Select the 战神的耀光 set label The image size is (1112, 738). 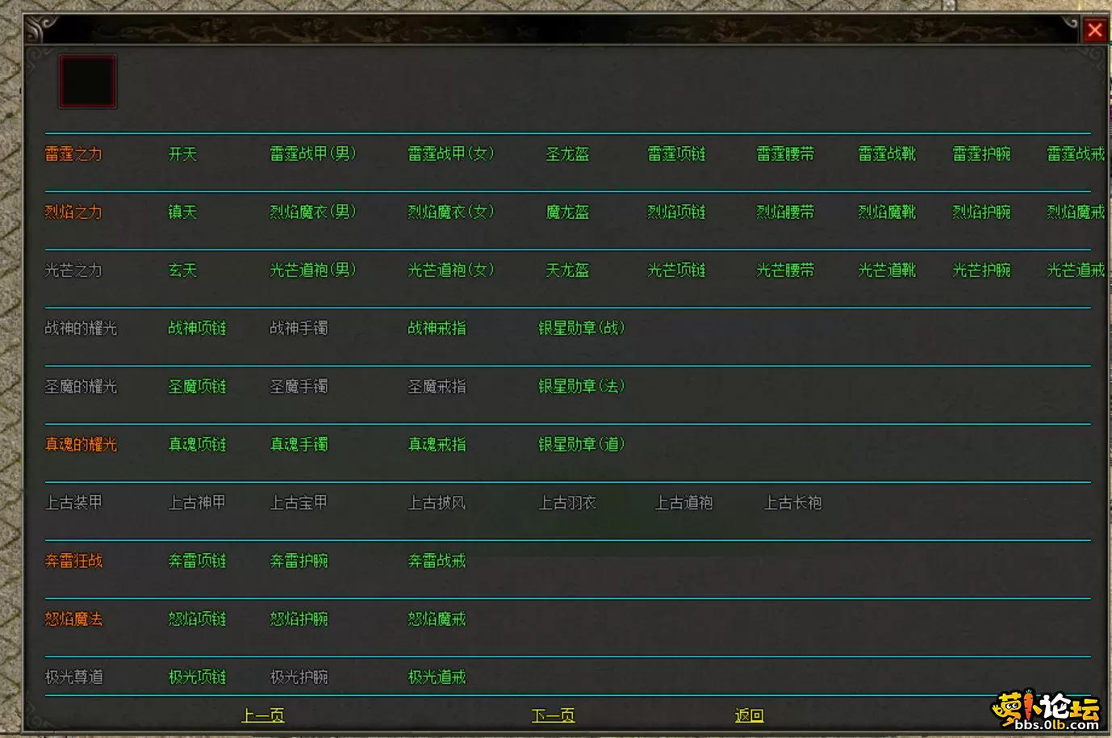pos(81,328)
